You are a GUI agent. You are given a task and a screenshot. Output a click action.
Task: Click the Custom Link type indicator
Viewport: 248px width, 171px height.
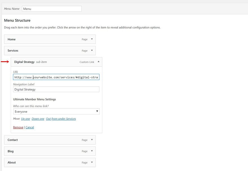pyautogui.click(x=87, y=62)
